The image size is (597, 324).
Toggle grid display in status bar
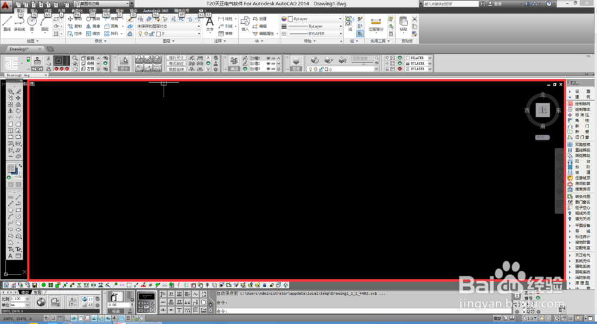point(60,318)
